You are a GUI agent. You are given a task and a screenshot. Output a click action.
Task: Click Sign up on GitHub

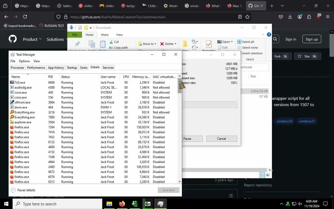click(x=312, y=39)
